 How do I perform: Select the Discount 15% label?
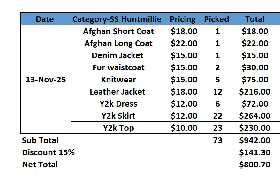(x=48, y=152)
